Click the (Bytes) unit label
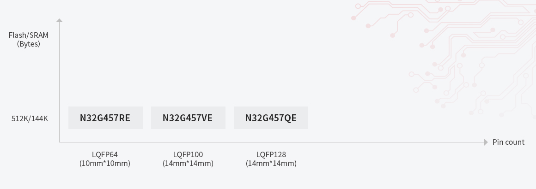The width and height of the screenshot is (536, 189). click(29, 44)
